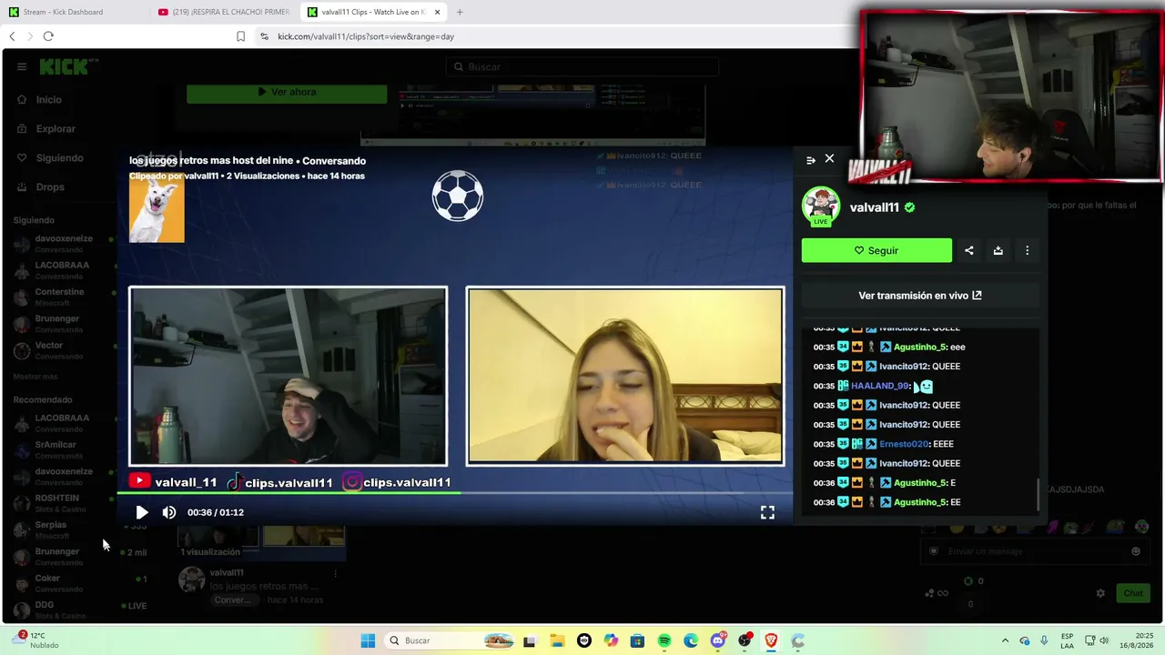Click the valvall_11 YouTube handle on clip

[186, 482]
